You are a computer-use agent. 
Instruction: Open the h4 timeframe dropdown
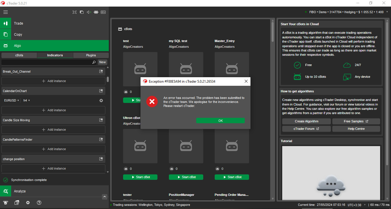[x=27, y=100]
